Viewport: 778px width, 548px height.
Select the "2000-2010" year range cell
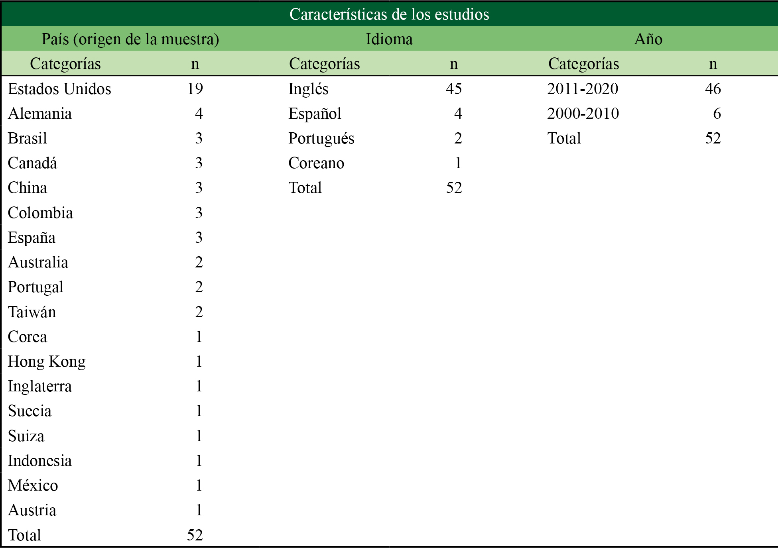click(583, 114)
